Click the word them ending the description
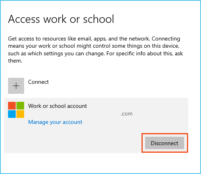 (x=14, y=61)
